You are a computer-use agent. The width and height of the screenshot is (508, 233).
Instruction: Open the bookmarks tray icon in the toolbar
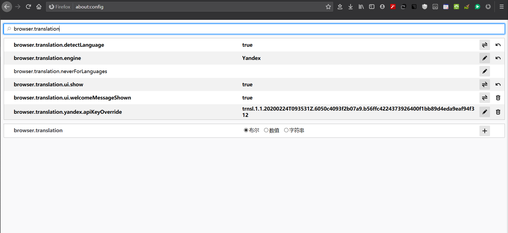pos(340,7)
